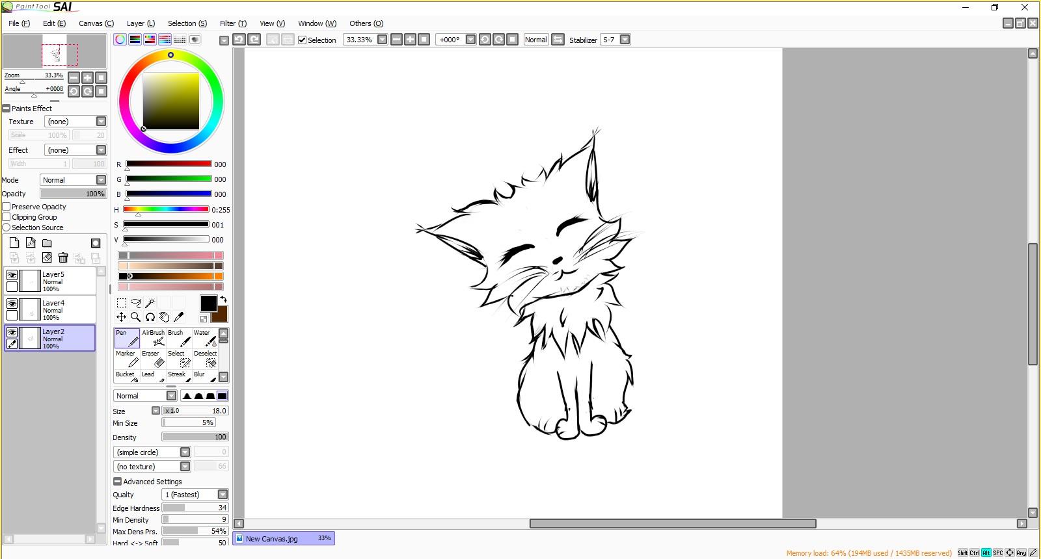Hide Layer2 using its eye icon
Viewport: 1041px width, 559px height.
pyautogui.click(x=12, y=333)
